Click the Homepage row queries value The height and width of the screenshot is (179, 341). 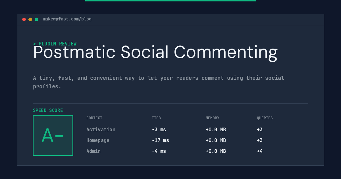coord(260,140)
